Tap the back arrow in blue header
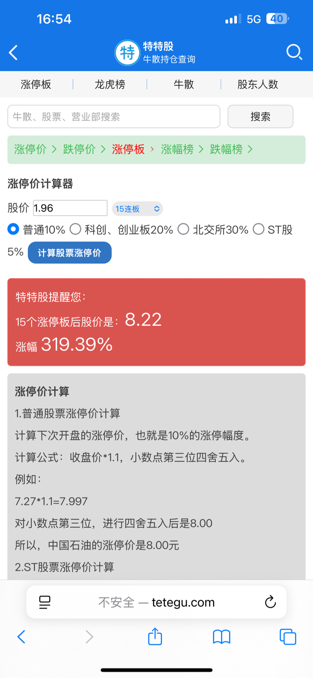The width and height of the screenshot is (313, 678). [x=13, y=53]
